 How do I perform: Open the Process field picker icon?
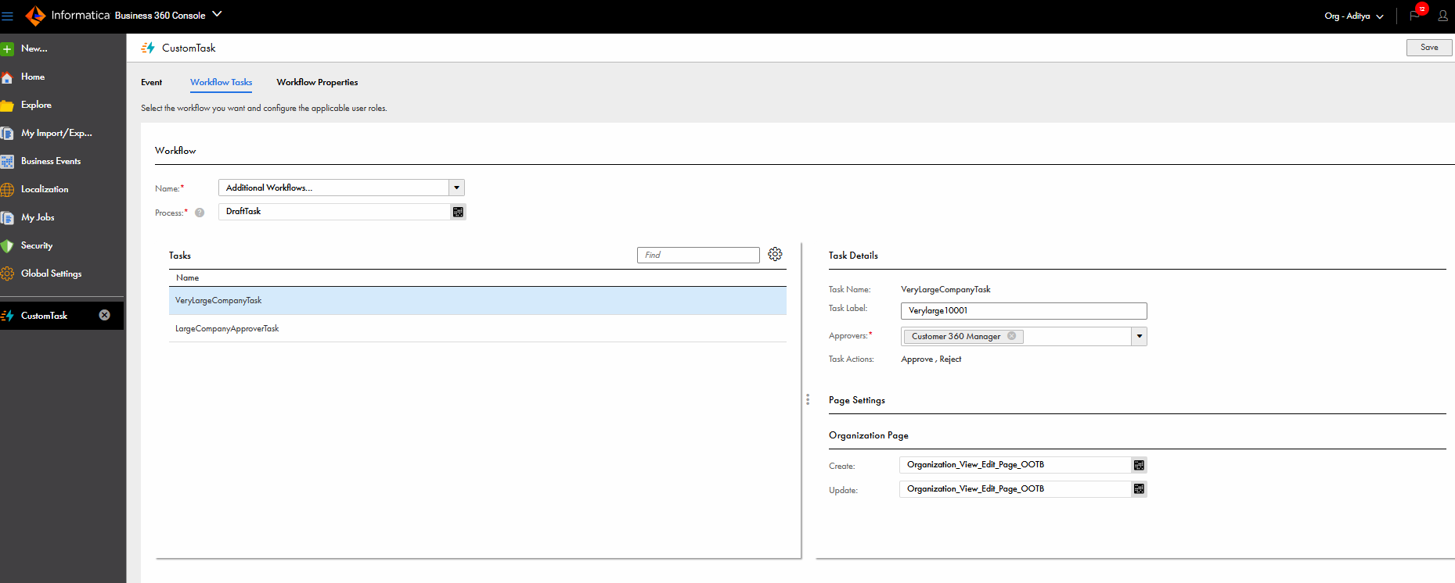point(458,212)
